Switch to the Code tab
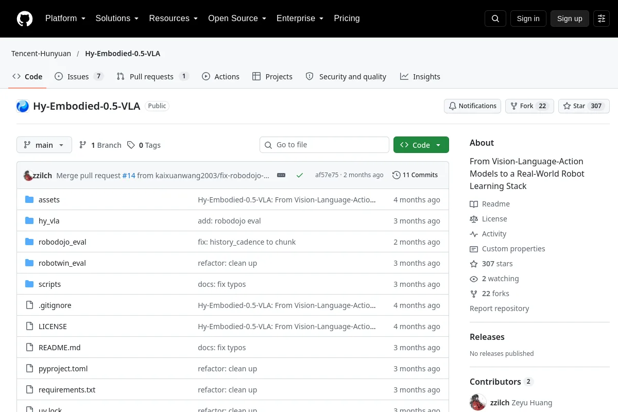618x412 pixels. tap(28, 76)
